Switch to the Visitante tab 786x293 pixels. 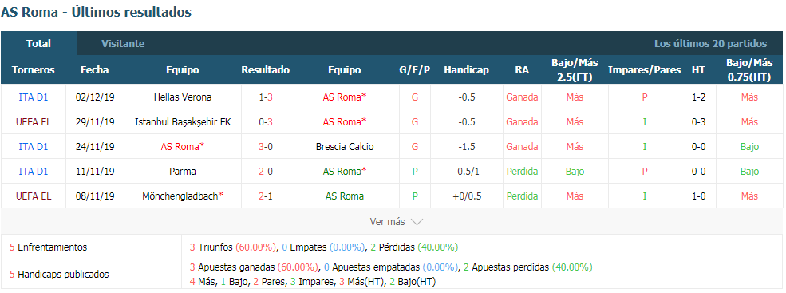pyautogui.click(x=123, y=44)
